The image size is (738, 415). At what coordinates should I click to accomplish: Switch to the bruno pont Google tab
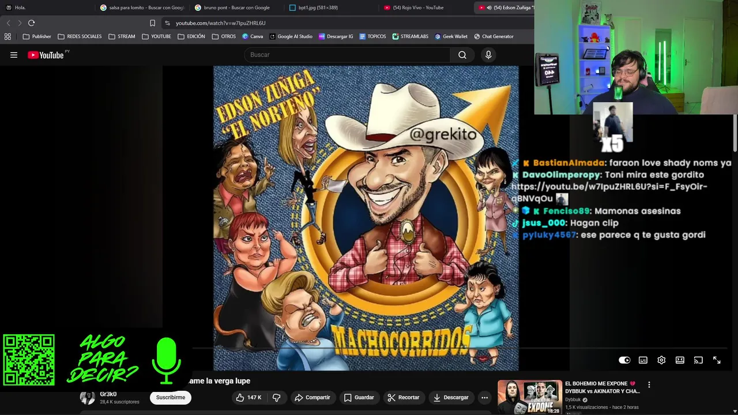(236, 7)
